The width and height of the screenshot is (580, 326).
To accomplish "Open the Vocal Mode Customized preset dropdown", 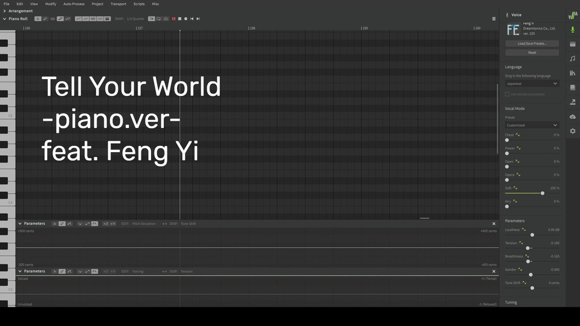I will click(x=532, y=126).
